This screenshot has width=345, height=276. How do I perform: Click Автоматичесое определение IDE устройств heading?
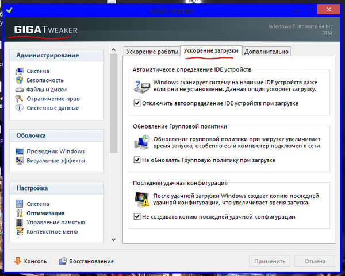coord(192,69)
